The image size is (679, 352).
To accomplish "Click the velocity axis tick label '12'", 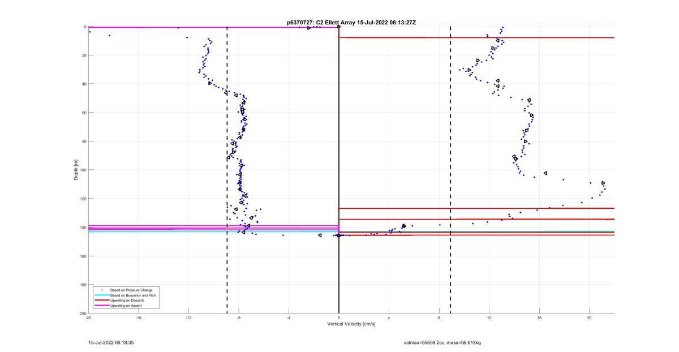I will tap(489, 317).
